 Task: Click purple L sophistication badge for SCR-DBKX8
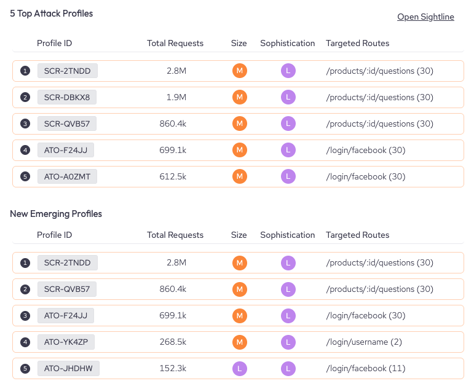pyautogui.click(x=288, y=97)
